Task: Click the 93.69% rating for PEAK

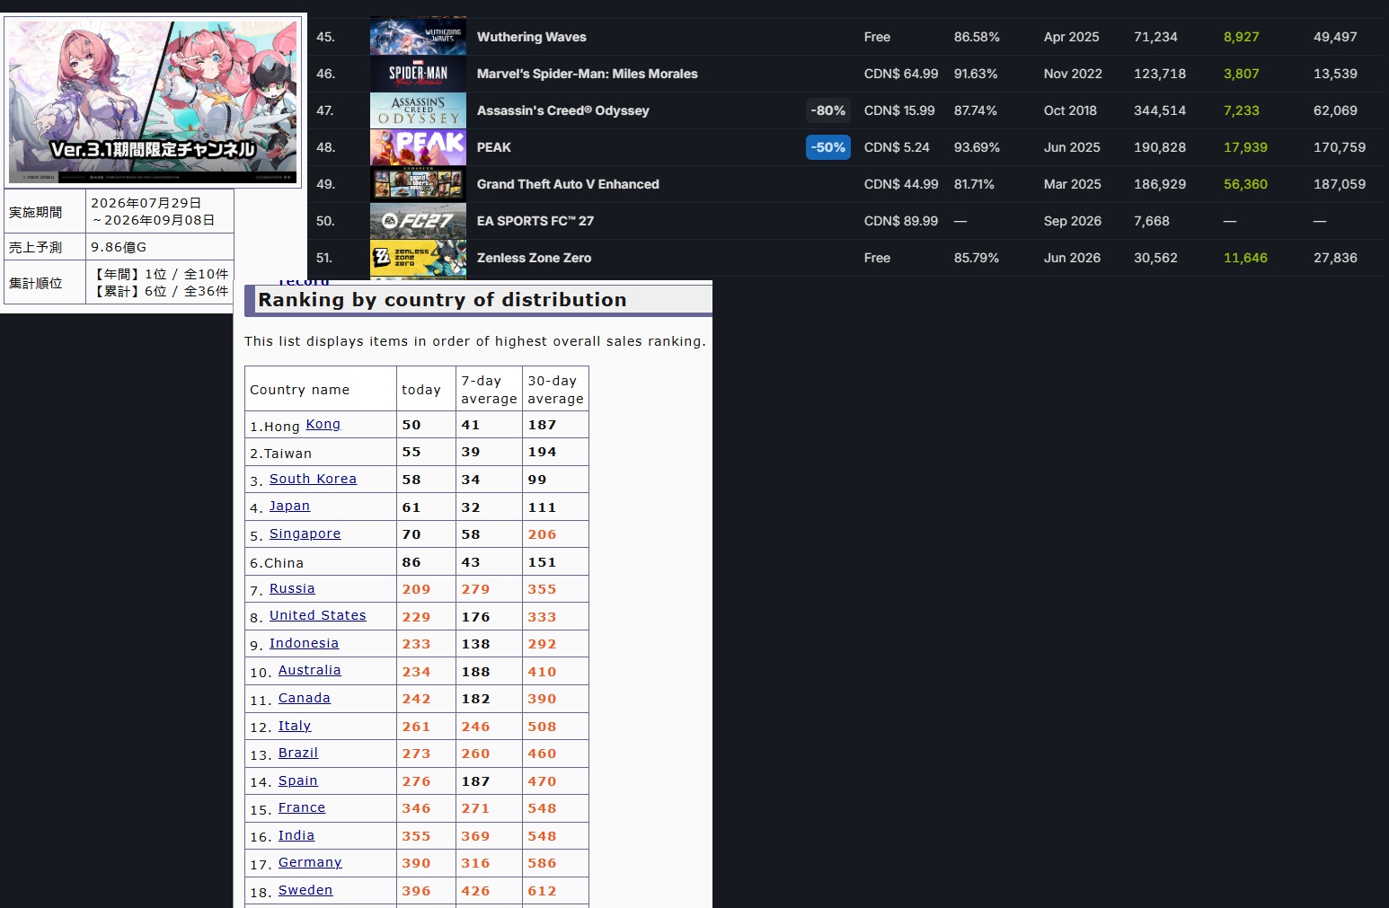Action: 977,147
